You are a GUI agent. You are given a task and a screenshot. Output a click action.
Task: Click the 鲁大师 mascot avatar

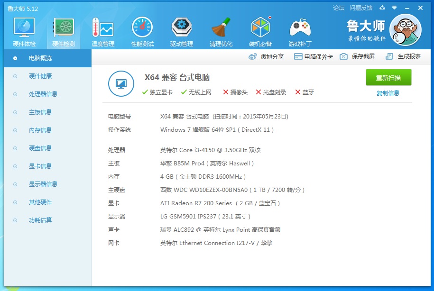[406, 30]
